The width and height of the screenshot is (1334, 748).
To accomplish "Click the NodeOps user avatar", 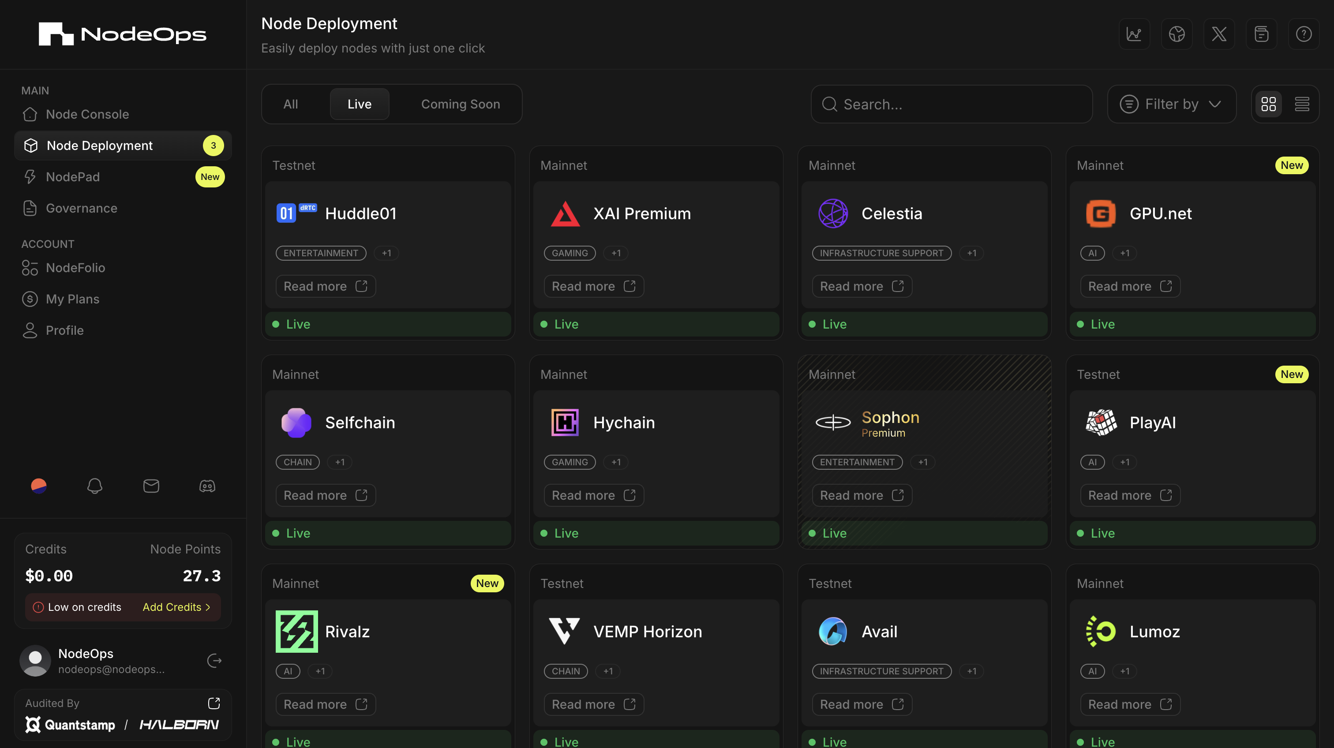I will [x=35, y=661].
